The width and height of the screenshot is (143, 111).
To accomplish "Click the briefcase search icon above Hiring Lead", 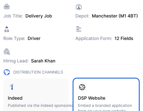I will pyautogui.click(x=7, y=52).
